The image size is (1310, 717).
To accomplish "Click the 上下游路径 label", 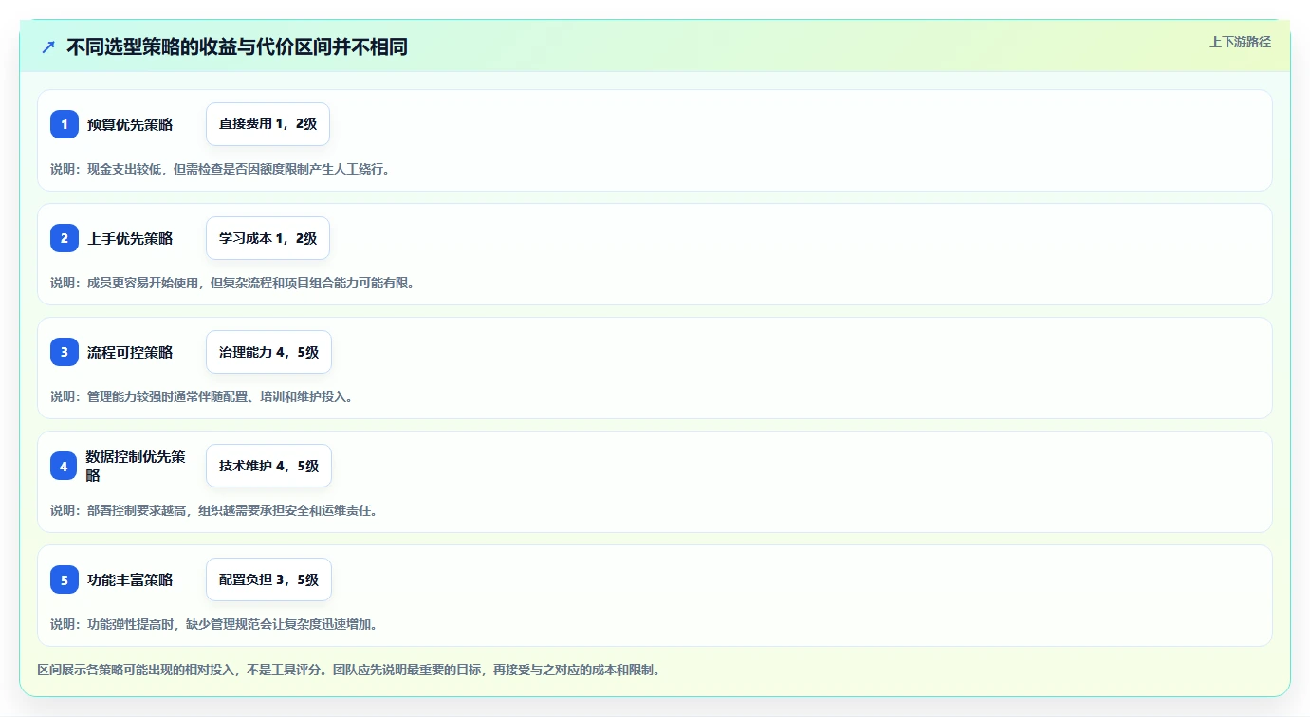I will pyautogui.click(x=1240, y=42).
